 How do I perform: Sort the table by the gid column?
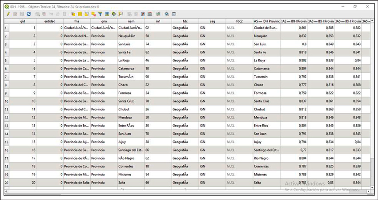point(22,21)
